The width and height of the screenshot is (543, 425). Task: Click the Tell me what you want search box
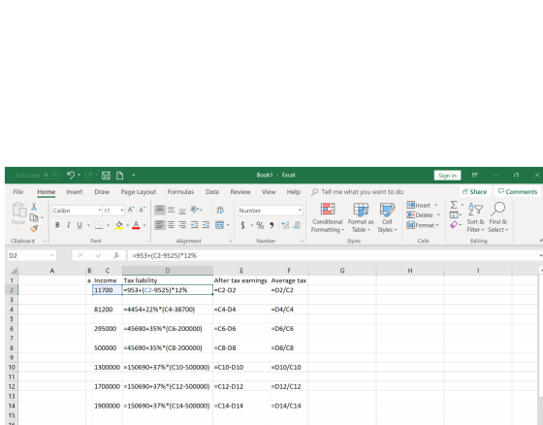point(358,192)
